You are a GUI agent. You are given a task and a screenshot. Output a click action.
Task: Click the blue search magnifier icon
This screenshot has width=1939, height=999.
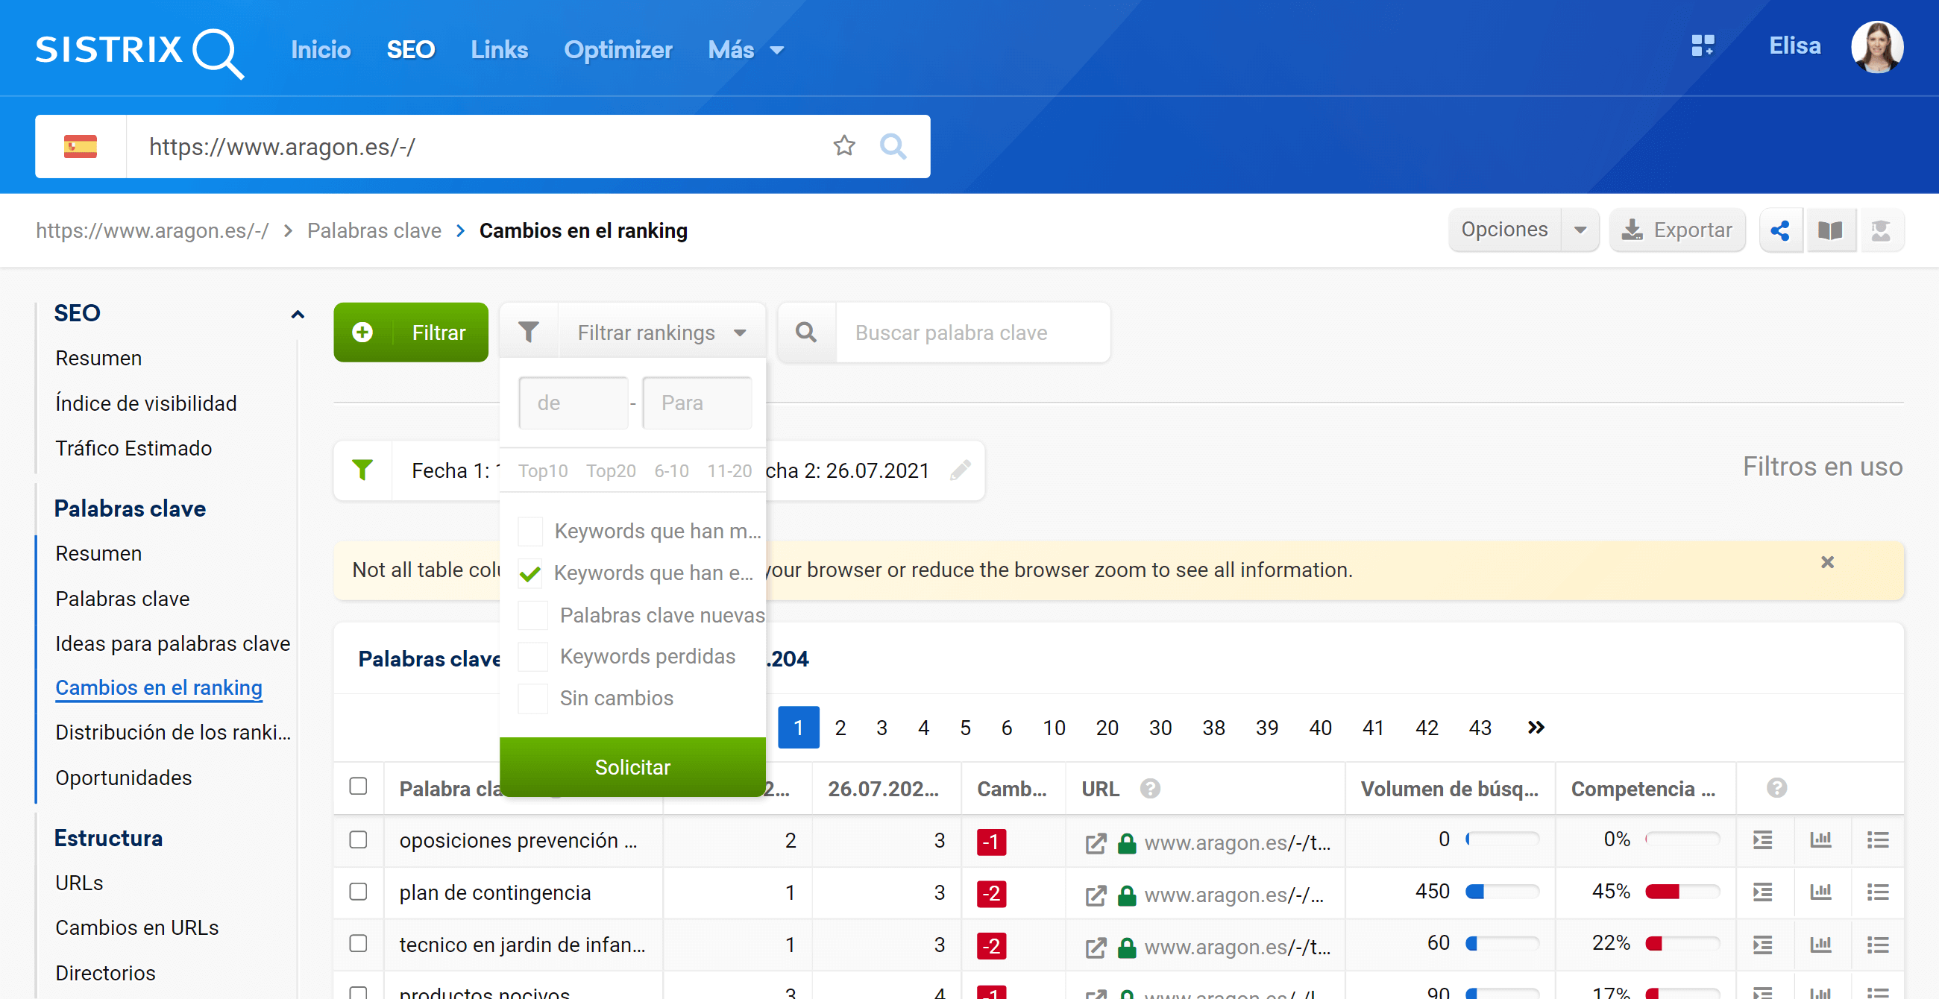click(893, 146)
